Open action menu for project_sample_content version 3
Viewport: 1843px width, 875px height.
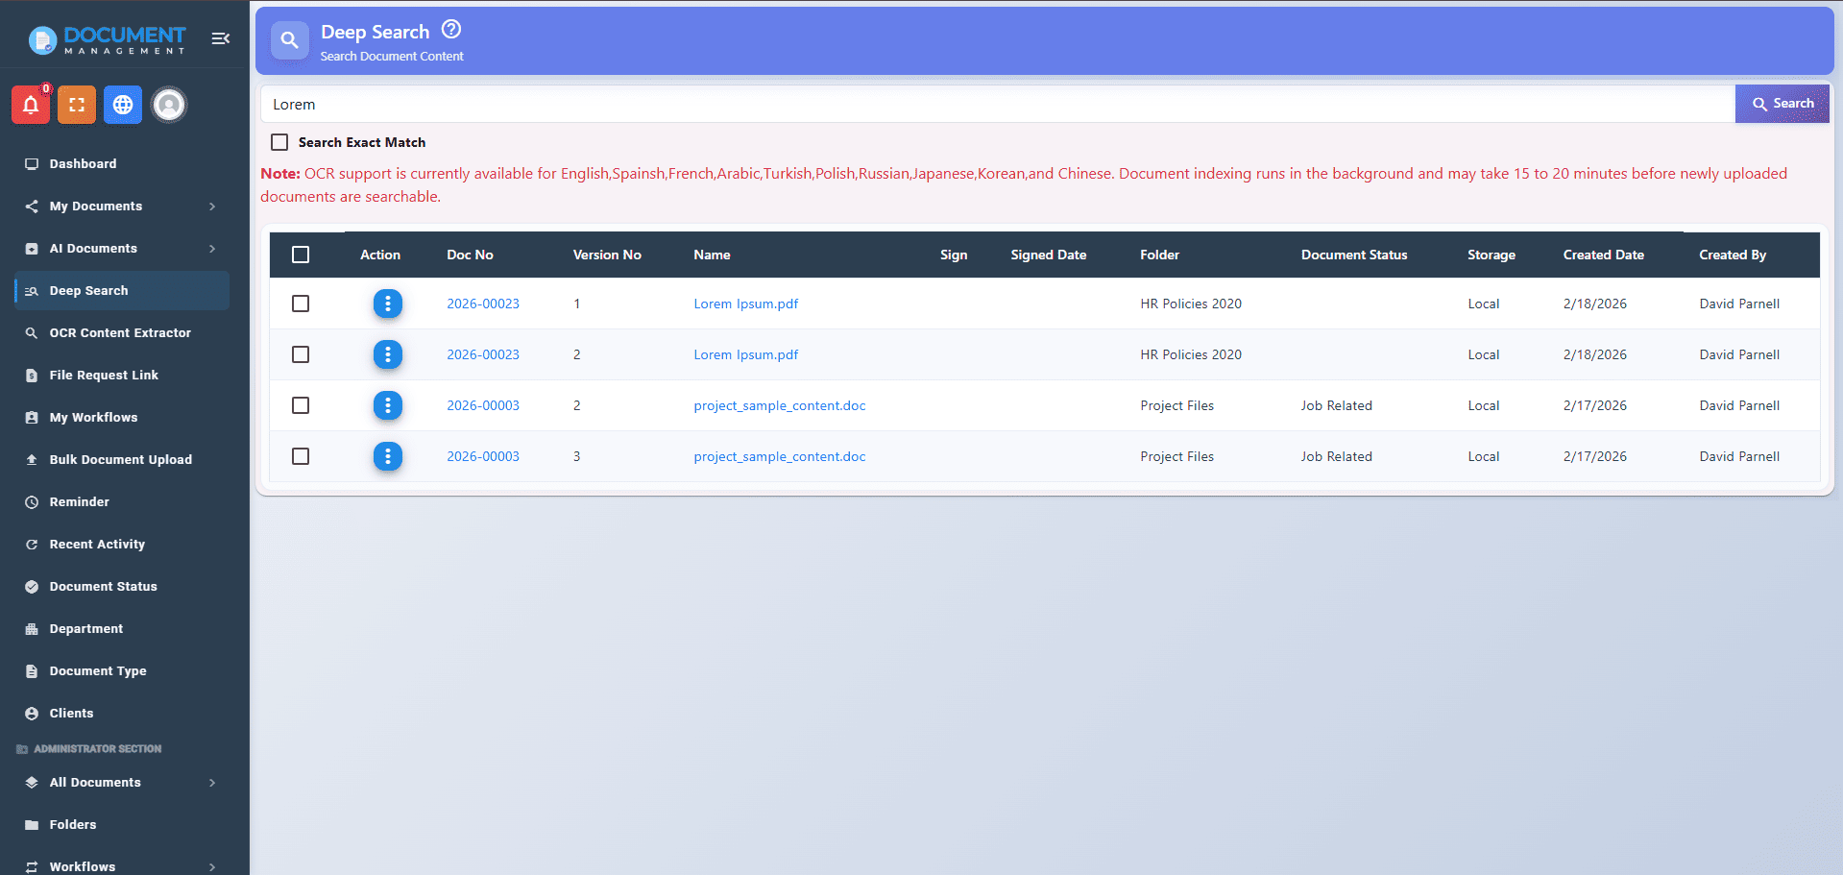pyautogui.click(x=388, y=456)
